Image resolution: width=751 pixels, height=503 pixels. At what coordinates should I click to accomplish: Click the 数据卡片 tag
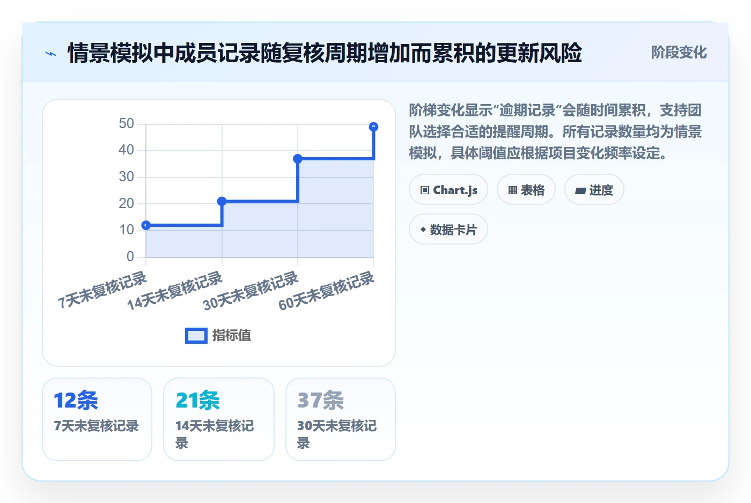click(x=448, y=230)
